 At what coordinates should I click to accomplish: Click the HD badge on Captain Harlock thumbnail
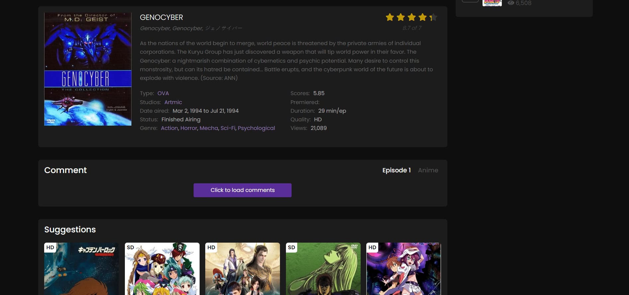pos(50,248)
